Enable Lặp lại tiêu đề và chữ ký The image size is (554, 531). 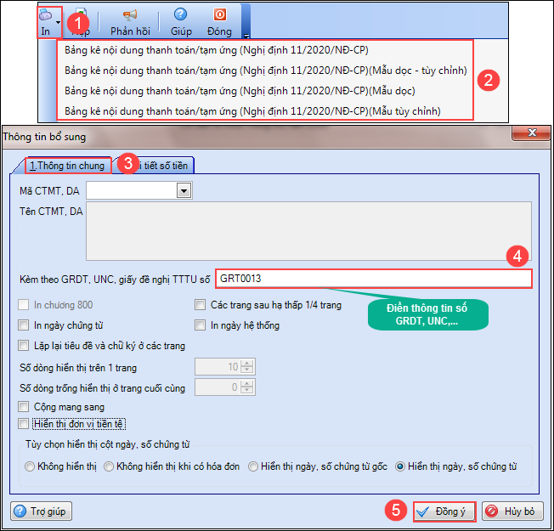click(x=23, y=345)
